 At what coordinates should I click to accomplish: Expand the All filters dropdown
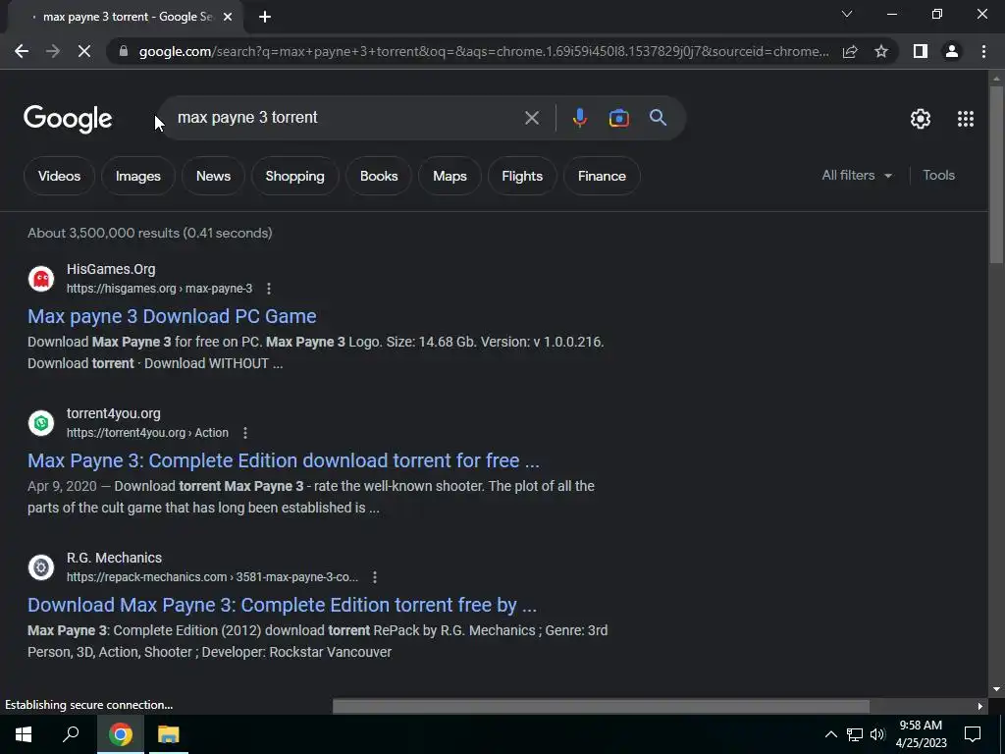point(857,175)
